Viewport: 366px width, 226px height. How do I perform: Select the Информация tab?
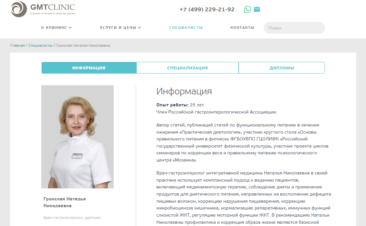point(89,68)
